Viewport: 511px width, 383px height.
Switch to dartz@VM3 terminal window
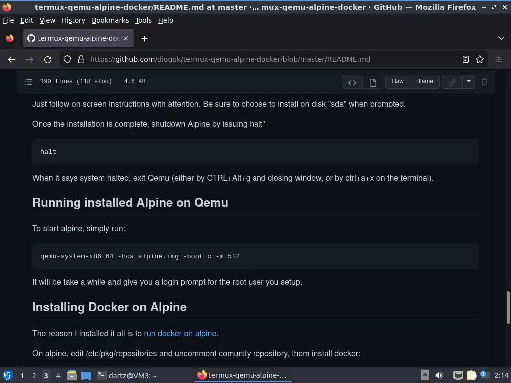127,375
